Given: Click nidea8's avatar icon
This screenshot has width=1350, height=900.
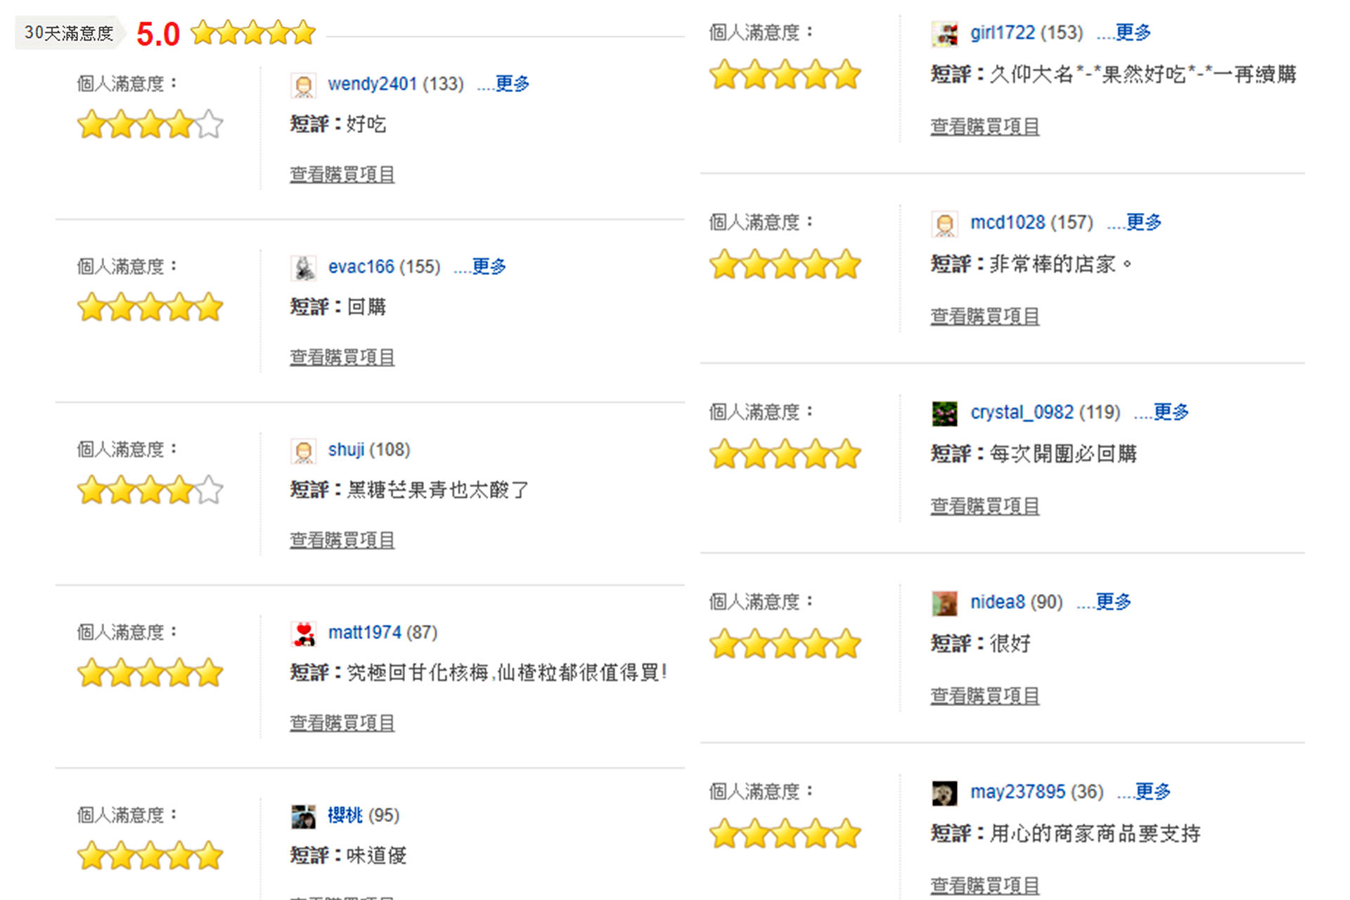Looking at the screenshot, I should 944,603.
